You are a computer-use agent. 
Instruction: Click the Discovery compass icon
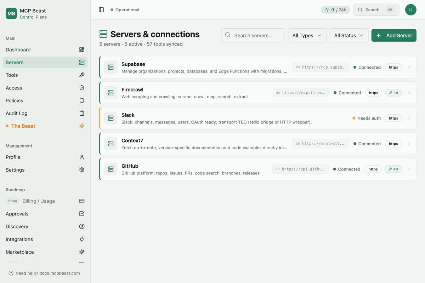click(x=82, y=226)
